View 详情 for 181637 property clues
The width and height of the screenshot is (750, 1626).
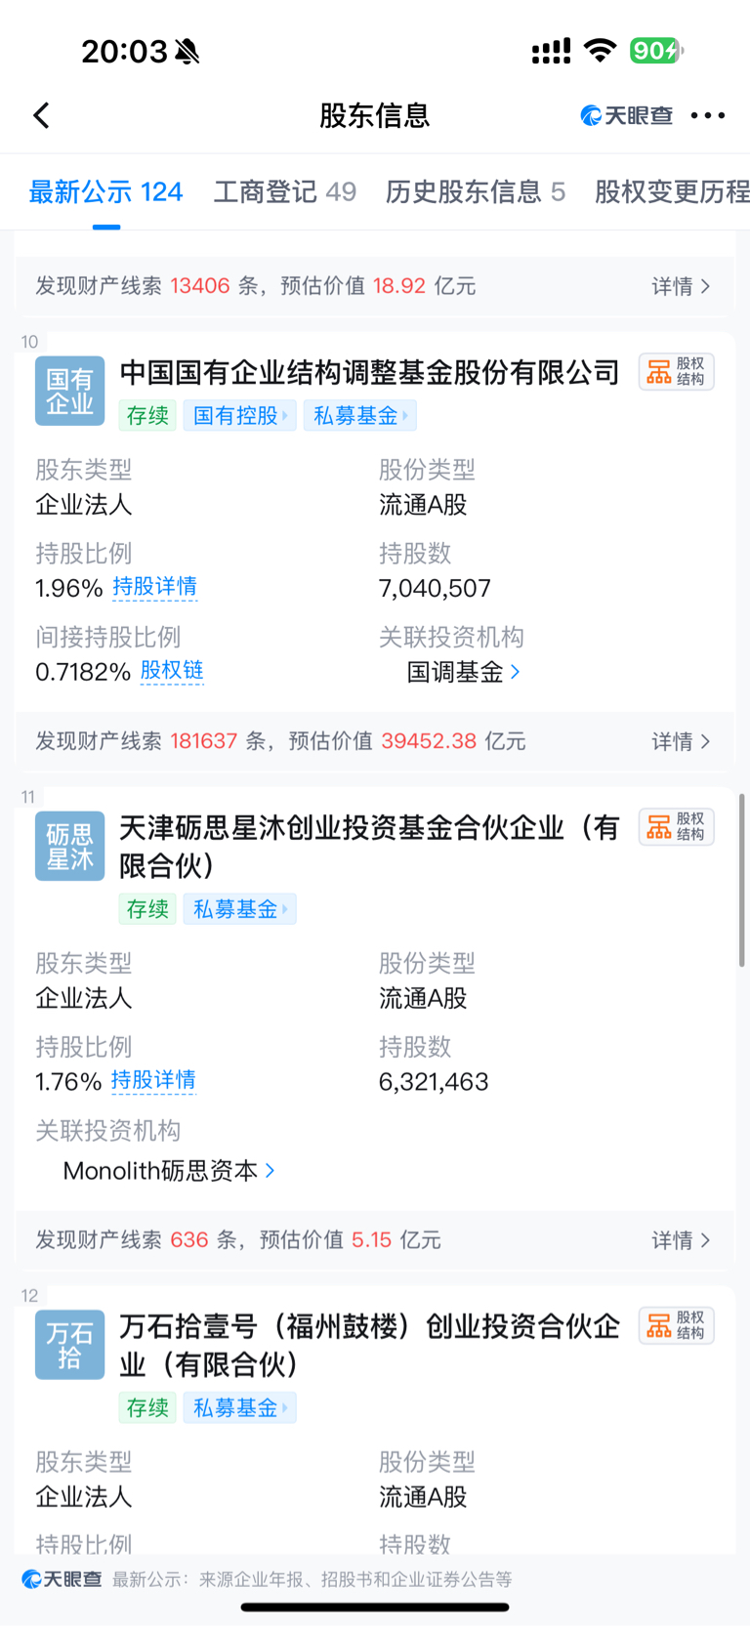click(681, 741)
